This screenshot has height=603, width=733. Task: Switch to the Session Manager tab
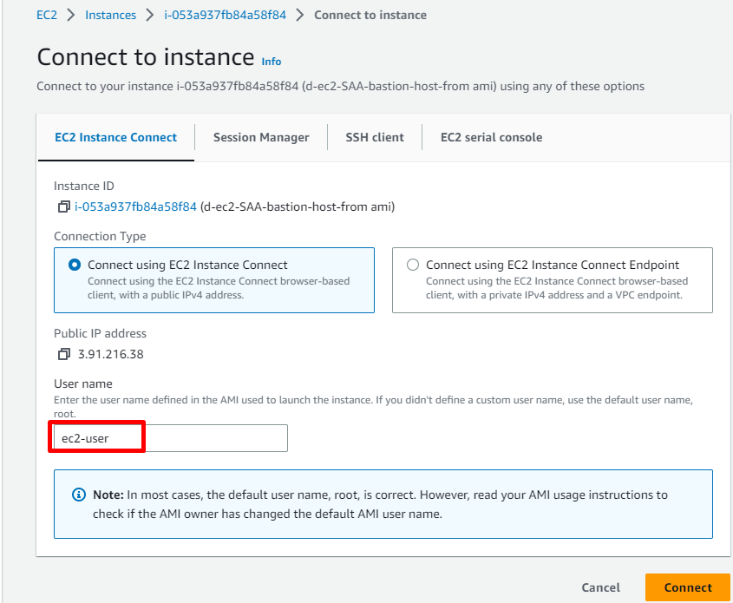tap(261, 137)
